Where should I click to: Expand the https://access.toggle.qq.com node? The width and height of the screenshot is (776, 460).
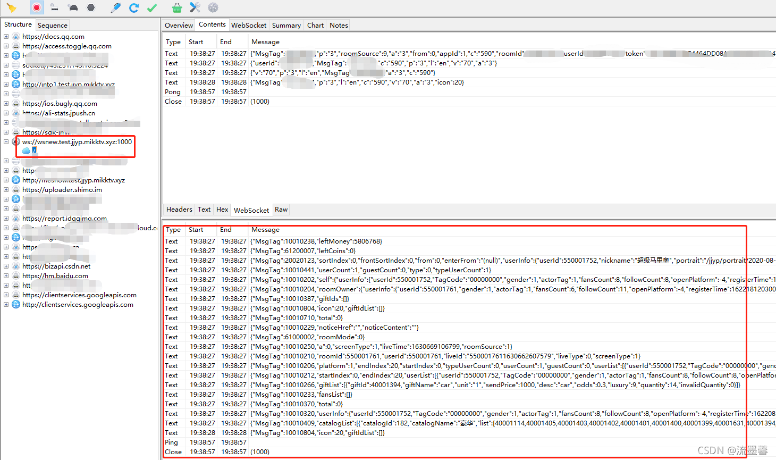[6, 46]
